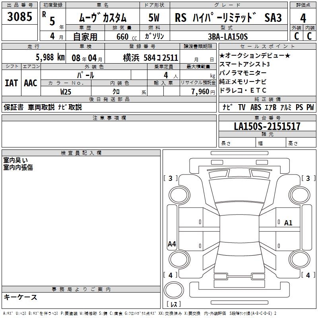Click the color number W25 field
This screenshot has height=318, width=318.
coord(66,92)
